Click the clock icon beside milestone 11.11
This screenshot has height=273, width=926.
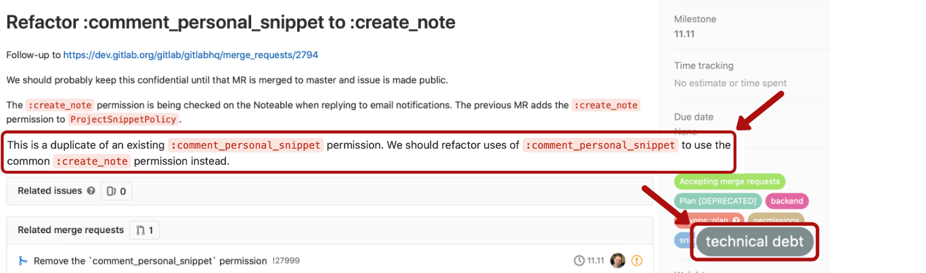pyautogui.click(x=579, y=260)
